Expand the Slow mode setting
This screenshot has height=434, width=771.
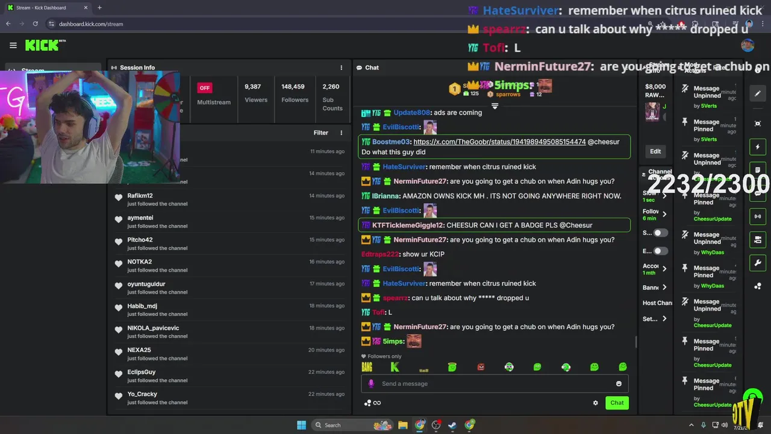tap(664, 196)
